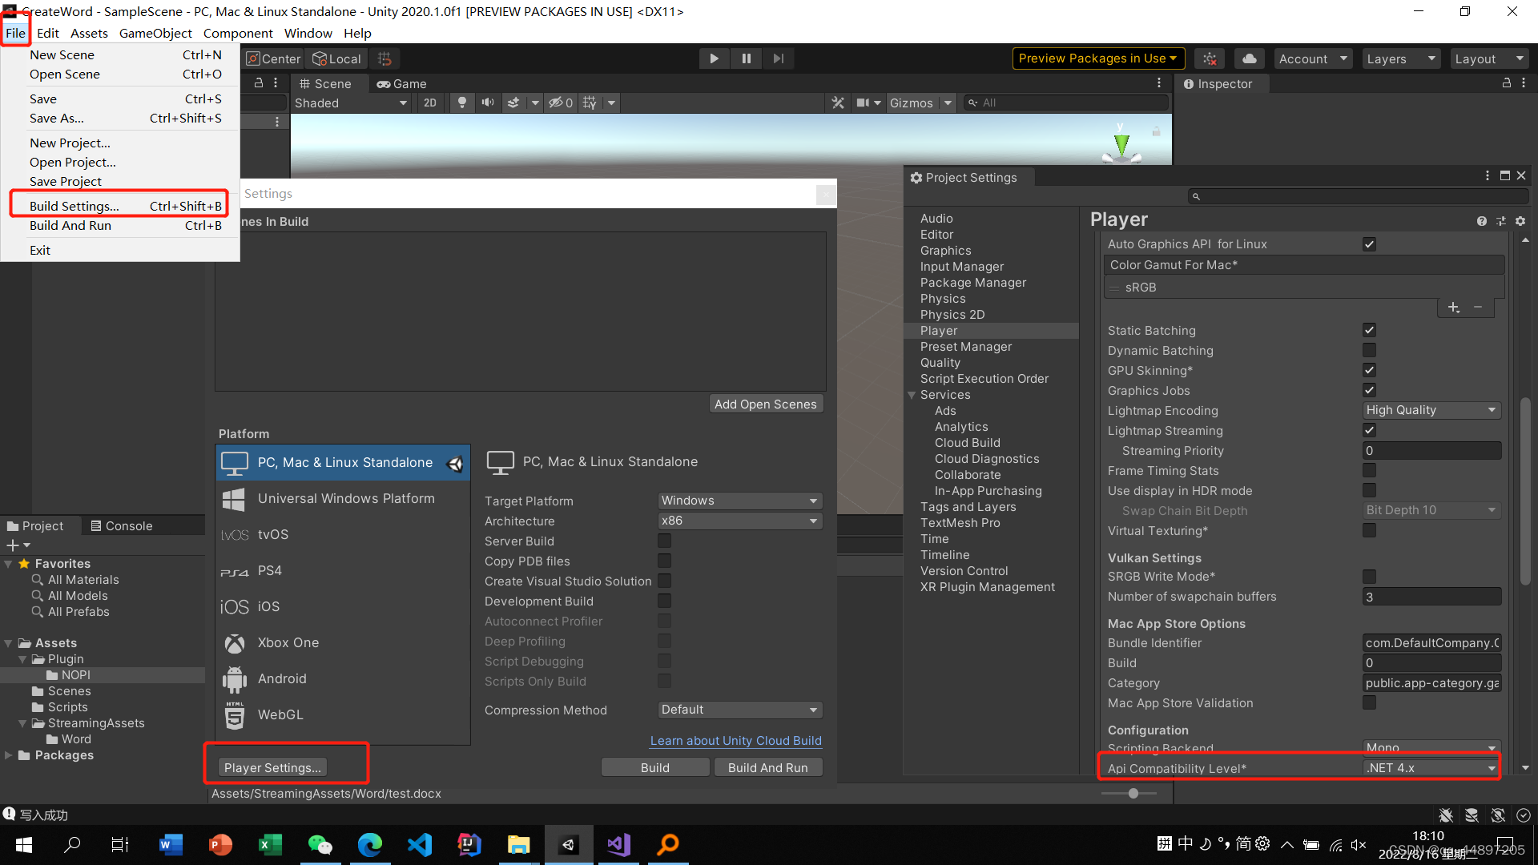The height and width of the screenshot is (865, 1538).
Task: Click the 2D mode toggle icon
Action: 428,103
